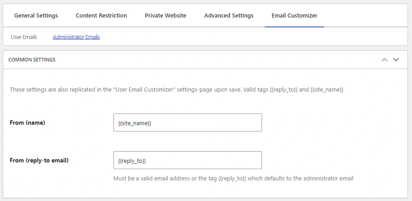This screenshot has width=412, height=201.
Task: Click the "From (reply-to email)" field label
Action: (x=39, y=160)
